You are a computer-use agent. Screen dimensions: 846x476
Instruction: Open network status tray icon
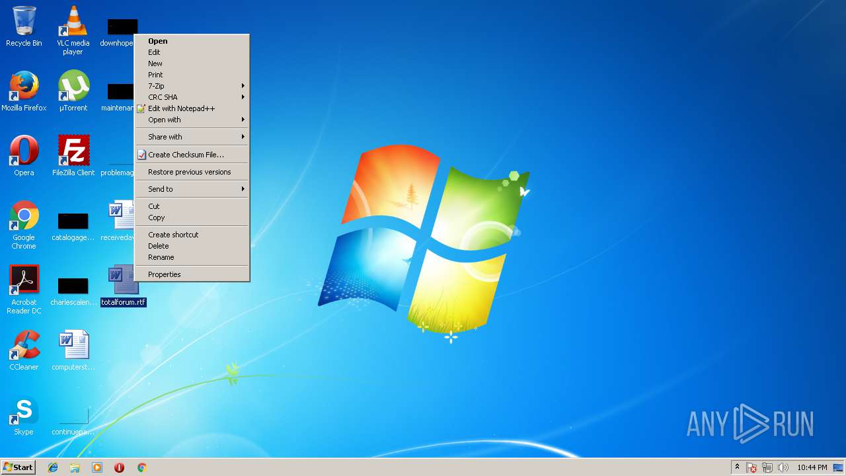pos(767,467)
